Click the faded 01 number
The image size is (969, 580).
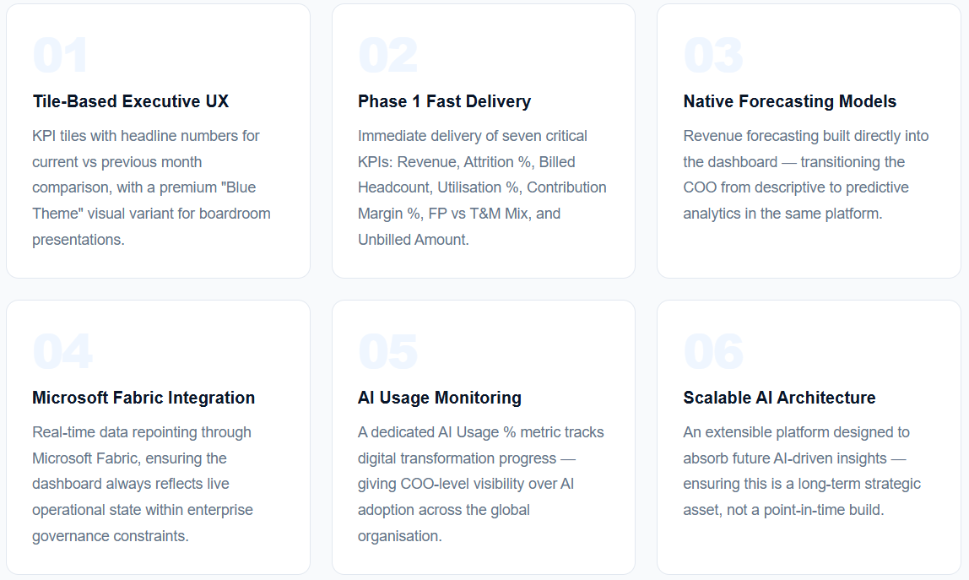click(x=60, y=55)
